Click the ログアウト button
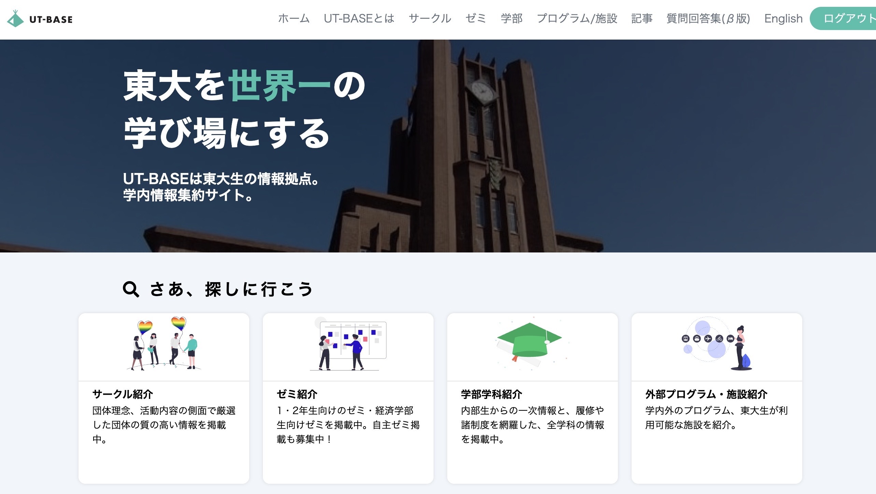 click(x=843, y=18)
